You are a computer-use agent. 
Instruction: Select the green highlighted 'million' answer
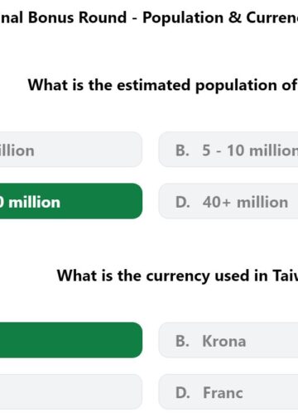click(x=71, y=201)
